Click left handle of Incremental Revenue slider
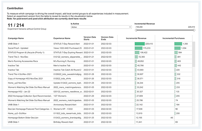202x131 pixels. point(136,30)
